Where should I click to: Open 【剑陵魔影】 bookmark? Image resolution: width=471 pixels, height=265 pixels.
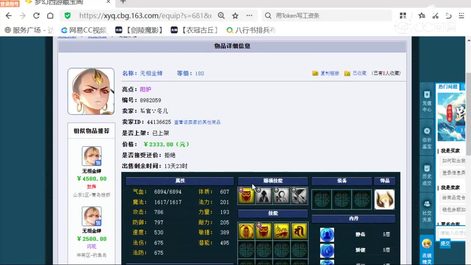[139, 30]
